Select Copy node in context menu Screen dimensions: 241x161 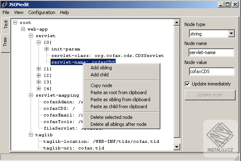click(x=122, y=85)
